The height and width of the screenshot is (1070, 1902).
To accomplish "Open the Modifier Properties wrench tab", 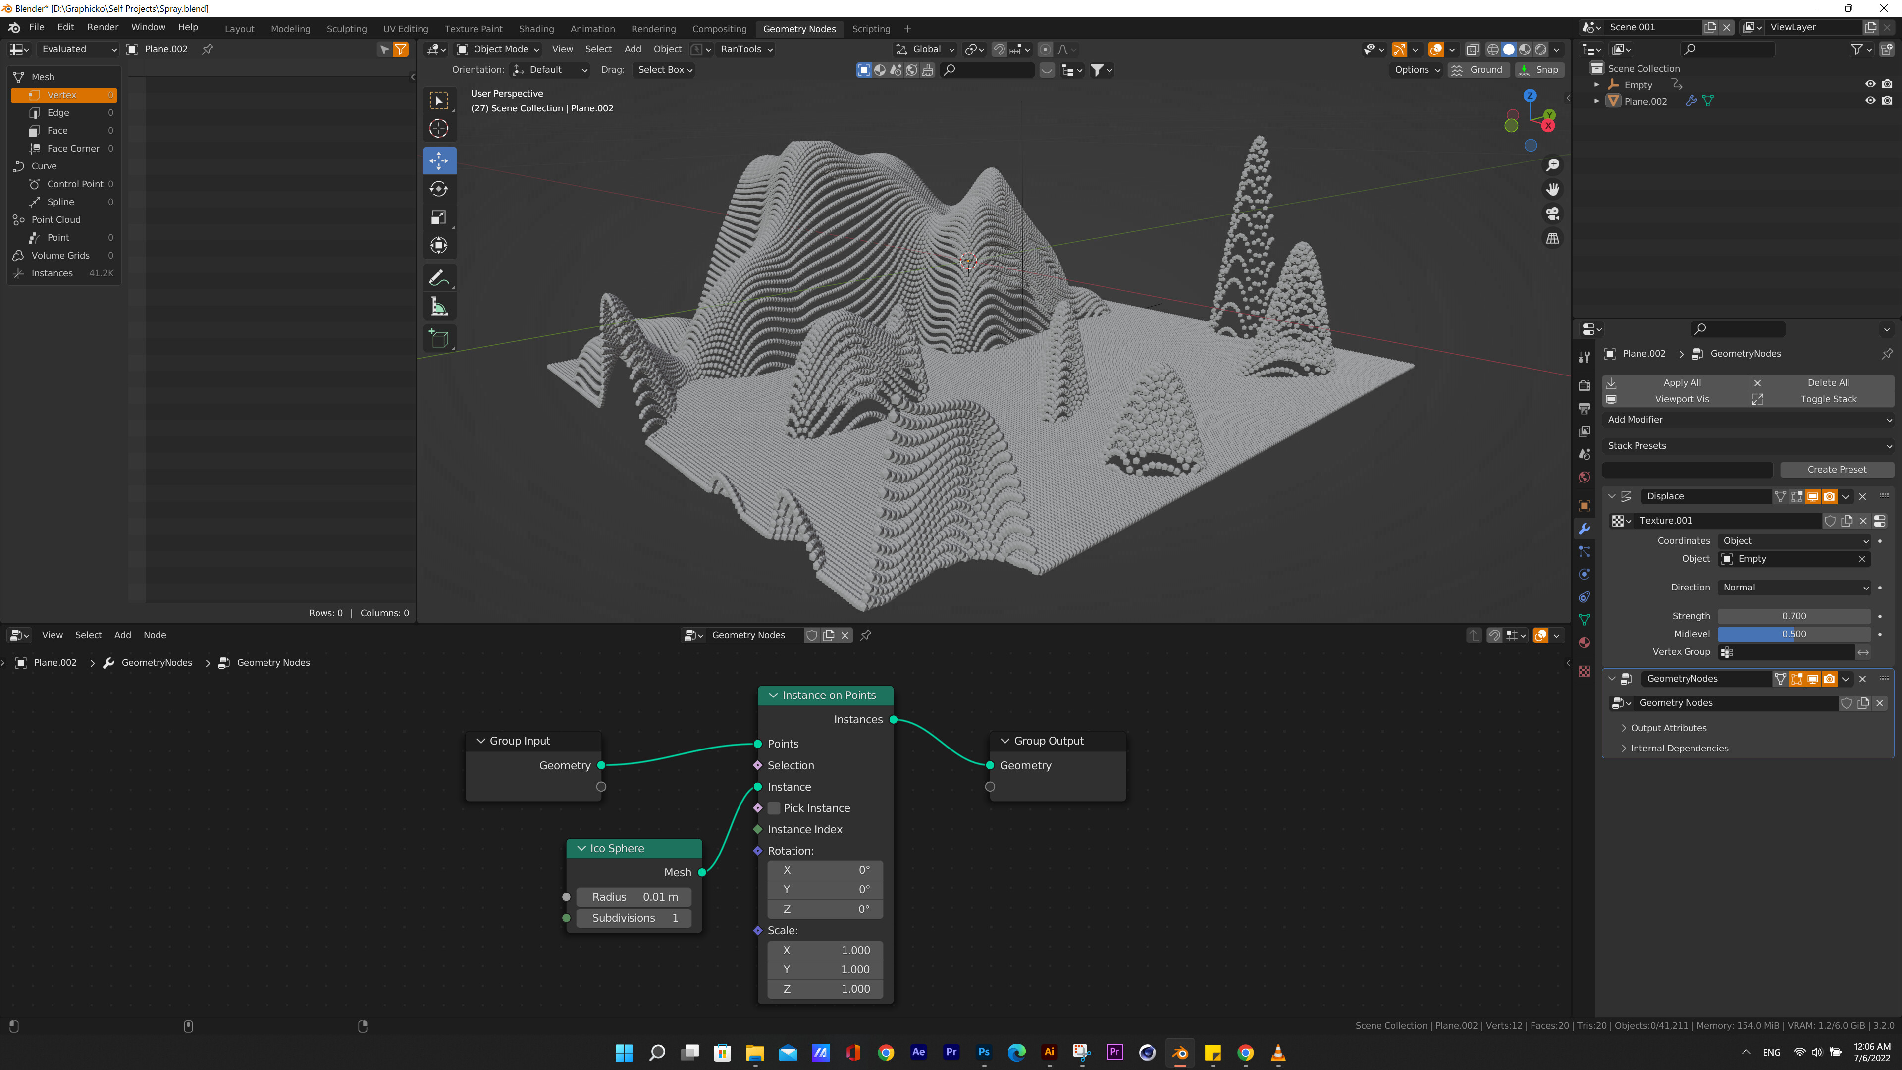I will pos(1585,529).
